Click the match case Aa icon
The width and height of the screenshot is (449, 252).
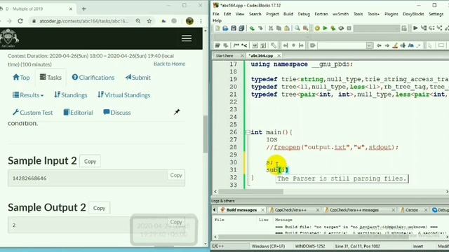tap(411, 45)
